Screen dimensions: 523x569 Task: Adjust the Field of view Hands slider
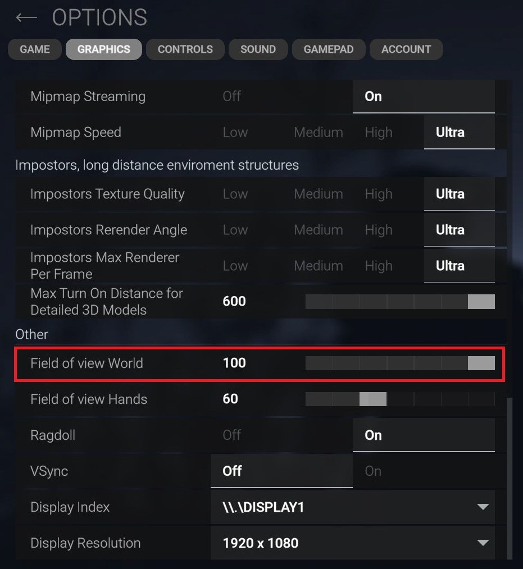pos(399,399)
